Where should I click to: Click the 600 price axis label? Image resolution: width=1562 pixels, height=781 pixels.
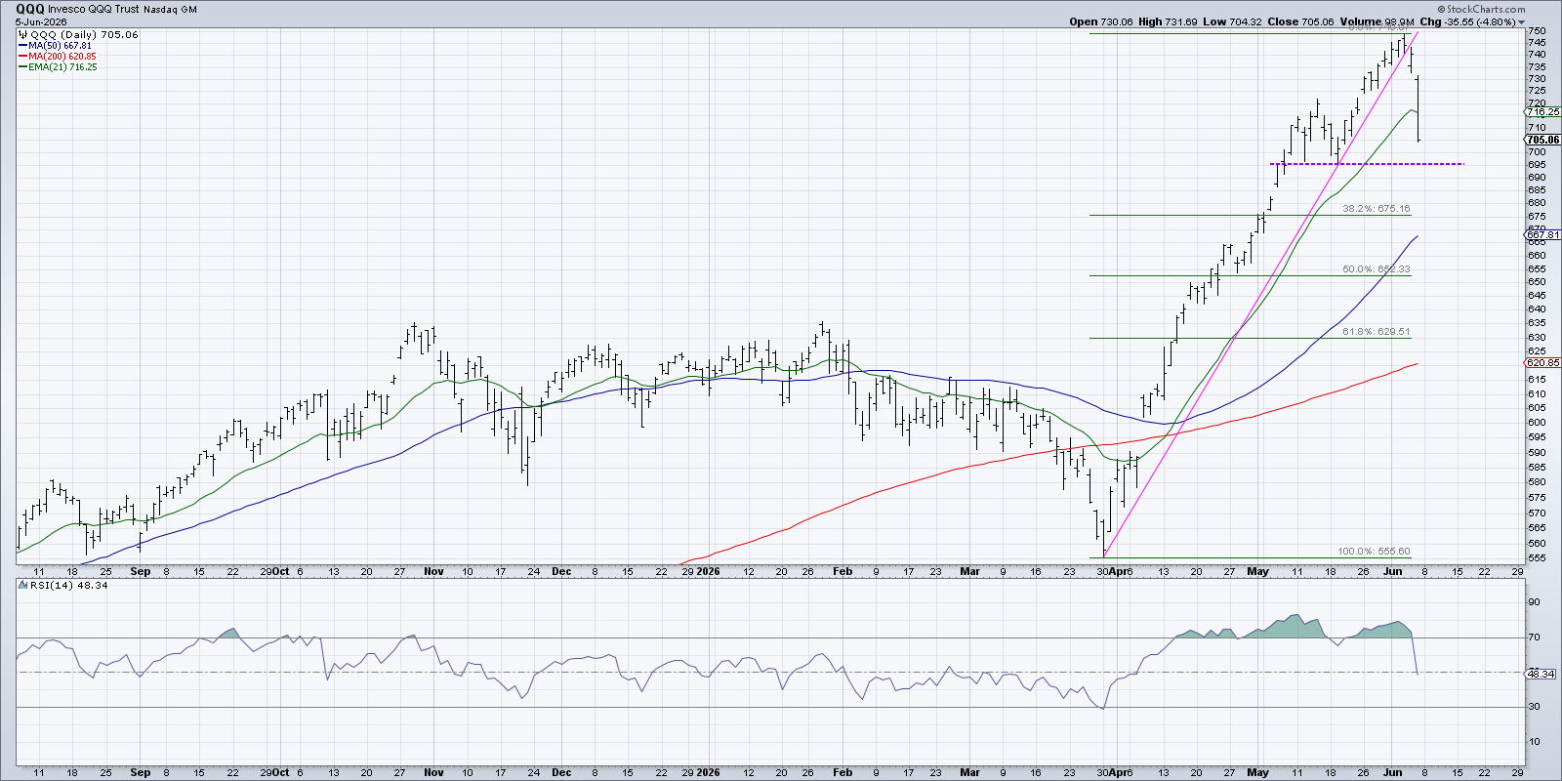pyautogui.click(x=1537, y=423)
